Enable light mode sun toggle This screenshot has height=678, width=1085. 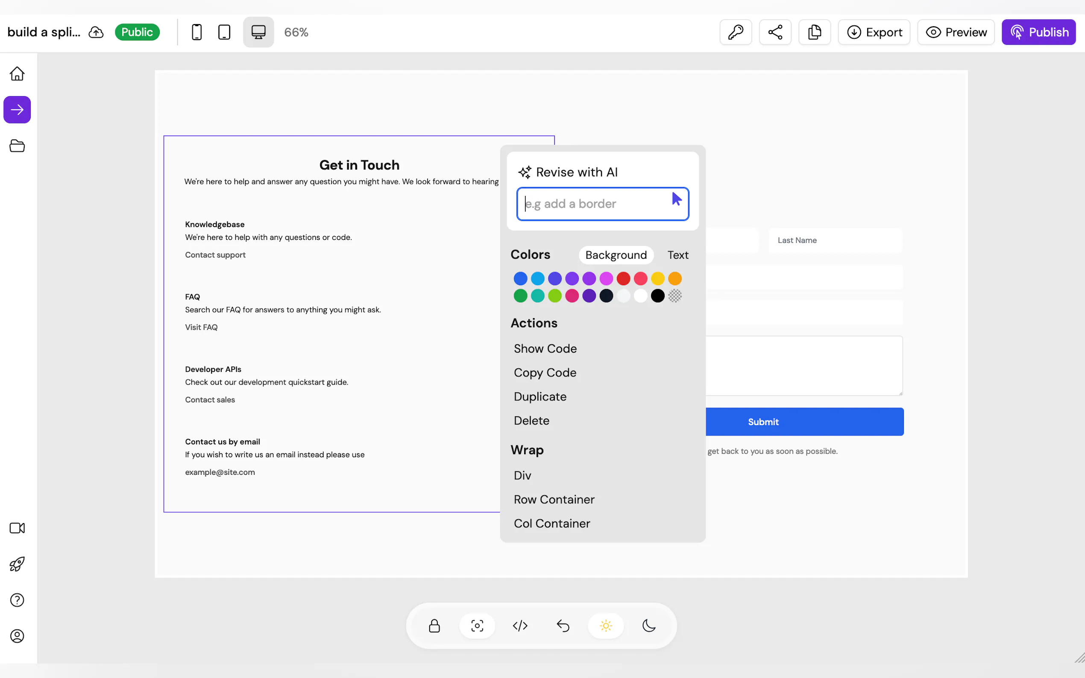click(606, 625)
